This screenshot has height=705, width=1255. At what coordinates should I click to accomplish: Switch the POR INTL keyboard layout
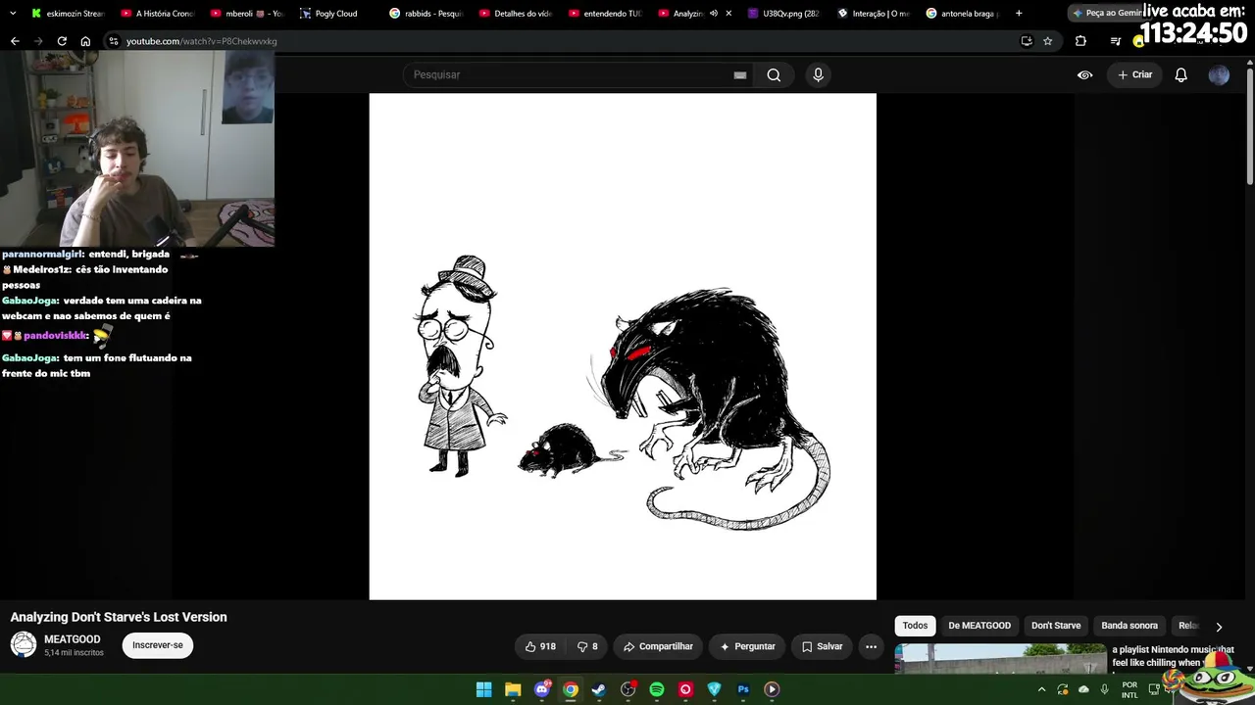pyautogui.click(x=1129, y=689)
